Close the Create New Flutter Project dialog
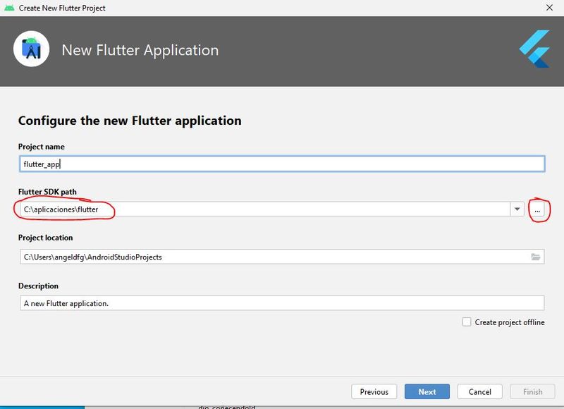 coord(549,8)
